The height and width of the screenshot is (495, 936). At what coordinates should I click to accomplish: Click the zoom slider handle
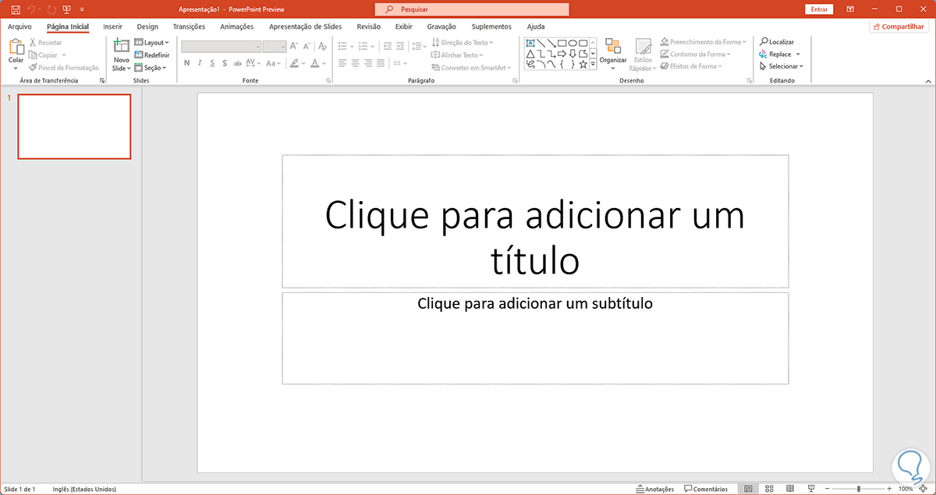pyautogui.click(x=859, y=489)
